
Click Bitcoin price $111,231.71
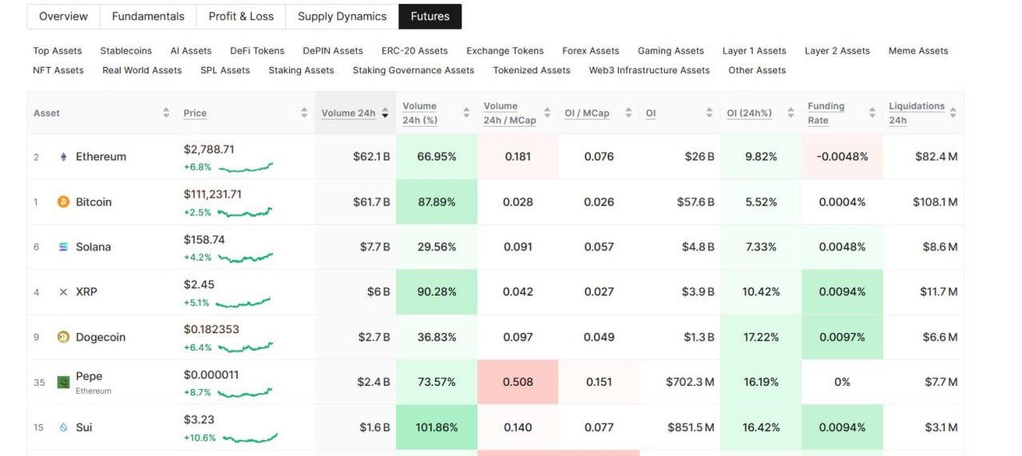[x=212, y=194]
